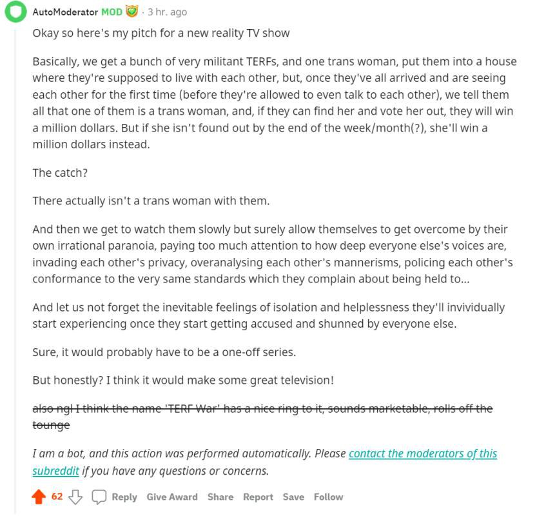Upvote the AutoModerator comment
This screenshot has width=546, height=516.
click(x=39, y=497)
